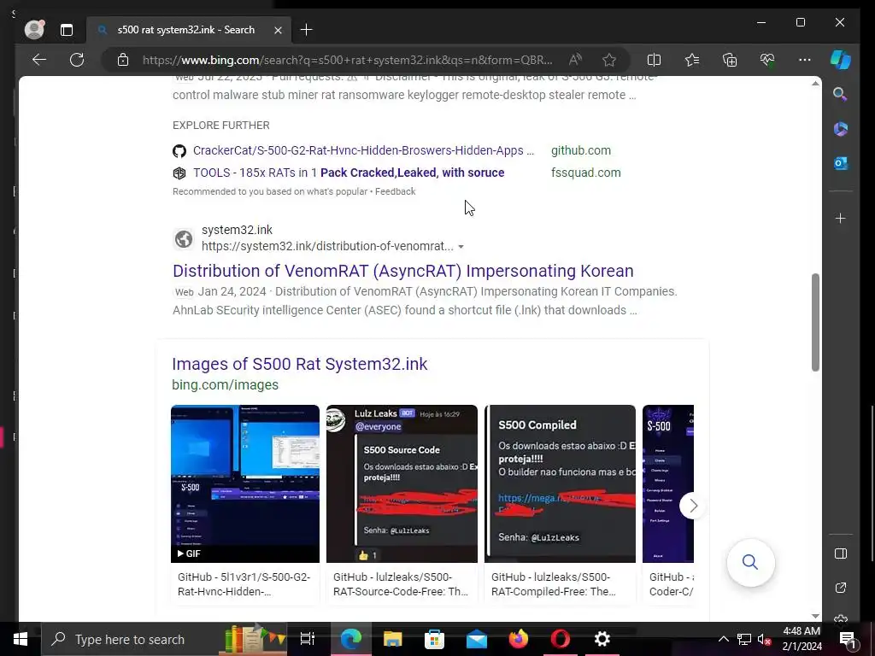Viewport: 875px width, 656px height.
Task: Open S500 Source Code image thumbnail
Action: click(x=402, y=483)
